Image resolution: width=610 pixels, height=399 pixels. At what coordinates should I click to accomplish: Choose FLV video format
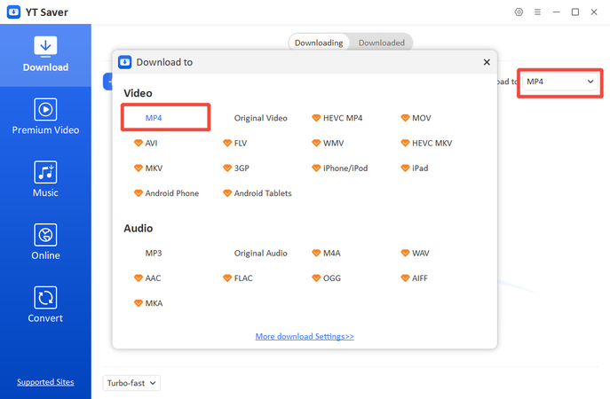pos(235,143)
